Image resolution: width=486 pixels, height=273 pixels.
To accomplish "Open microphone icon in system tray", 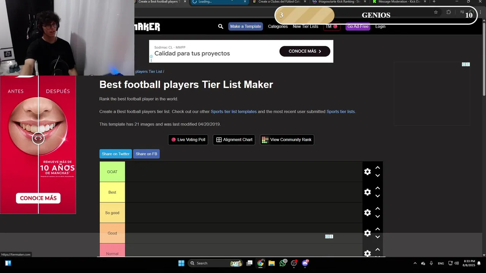I will pos(431,263).
